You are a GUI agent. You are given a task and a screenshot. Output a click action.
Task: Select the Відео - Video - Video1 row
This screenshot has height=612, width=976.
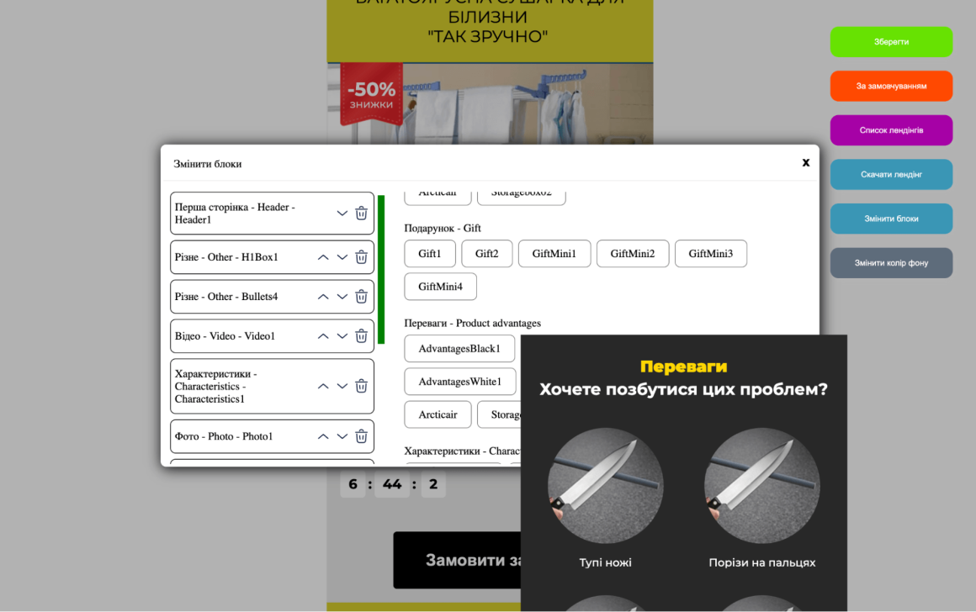point(272,336)
